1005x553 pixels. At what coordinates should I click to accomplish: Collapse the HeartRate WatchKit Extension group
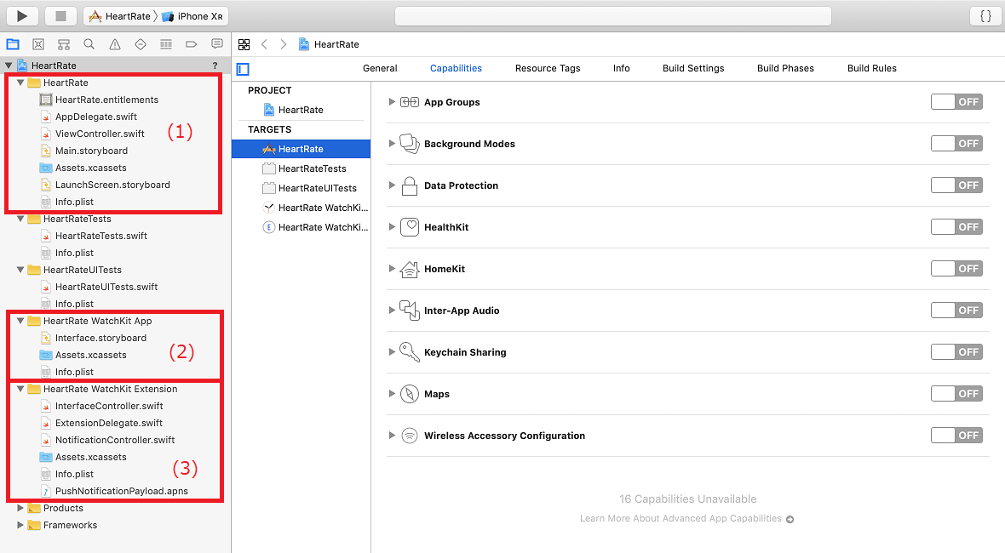coord(21,389)
